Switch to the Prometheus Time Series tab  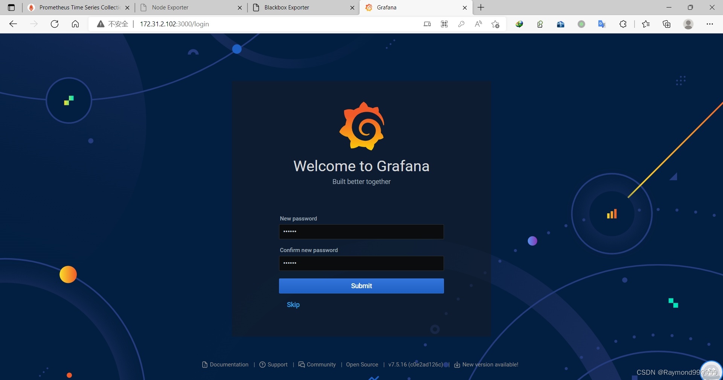[x=79, y=8]
